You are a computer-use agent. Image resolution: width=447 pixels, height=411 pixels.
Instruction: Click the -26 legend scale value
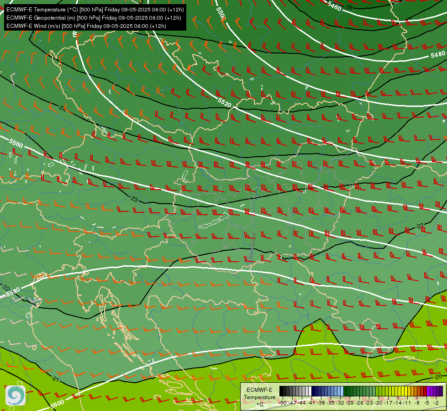[x=359, y=403]
